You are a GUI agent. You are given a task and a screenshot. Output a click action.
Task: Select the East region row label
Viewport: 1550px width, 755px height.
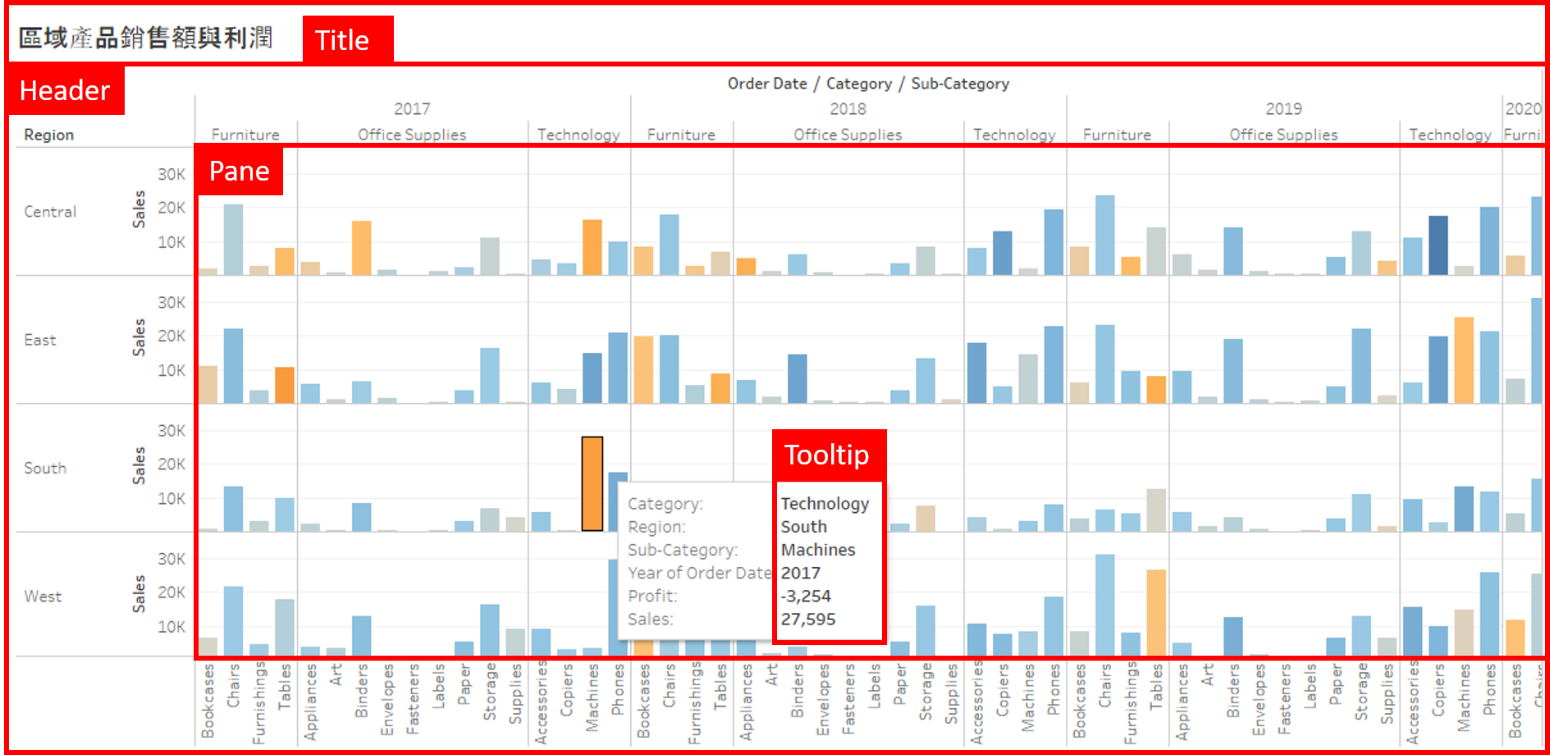[40, 340]
